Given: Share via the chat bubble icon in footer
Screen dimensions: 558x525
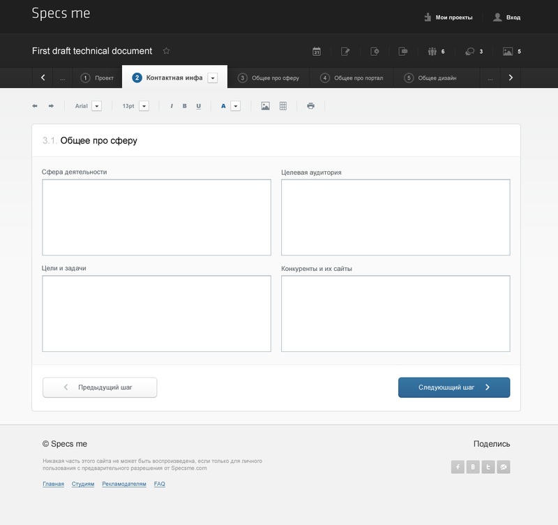Looking at the screenshot, I should pos(504,467).
